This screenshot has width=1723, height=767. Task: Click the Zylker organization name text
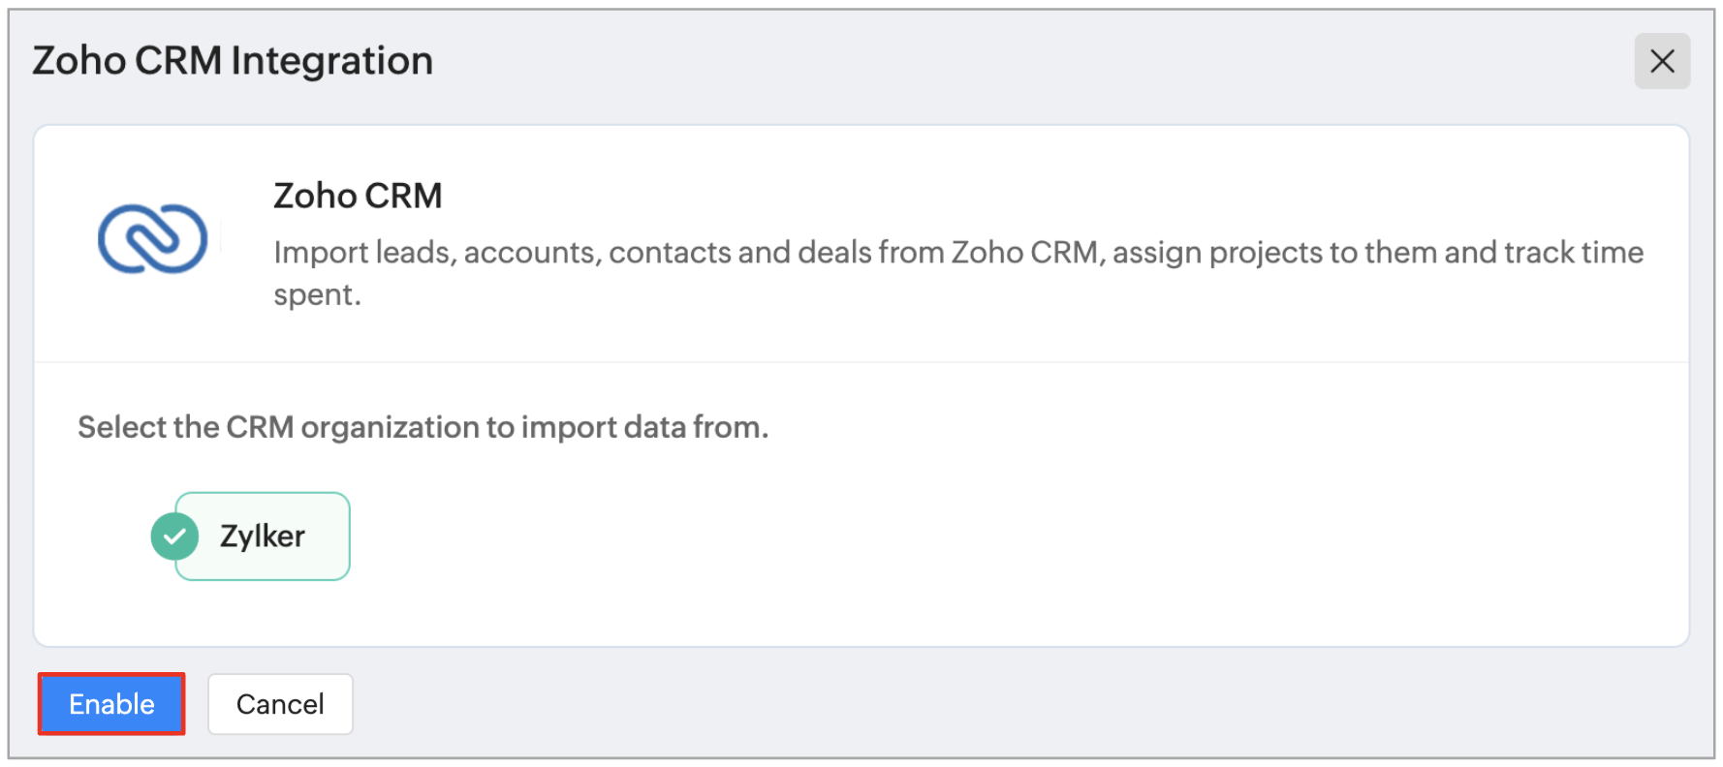[x=263, y=537]
